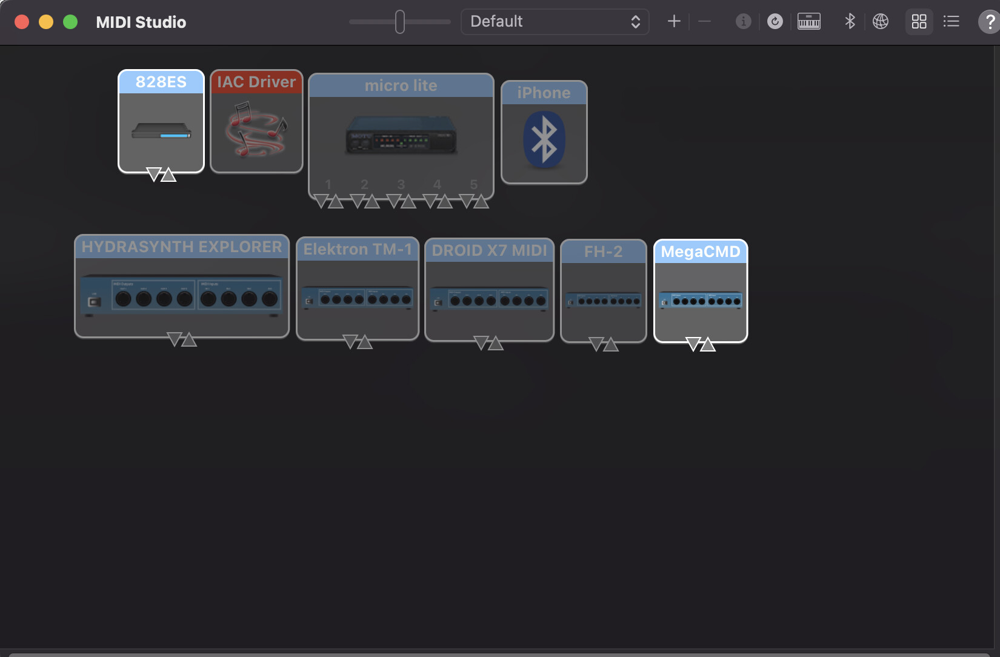The width and height of the screenshot is (1000, 657).
Task: Adjust the icon size slider
Action: [400, 22]
